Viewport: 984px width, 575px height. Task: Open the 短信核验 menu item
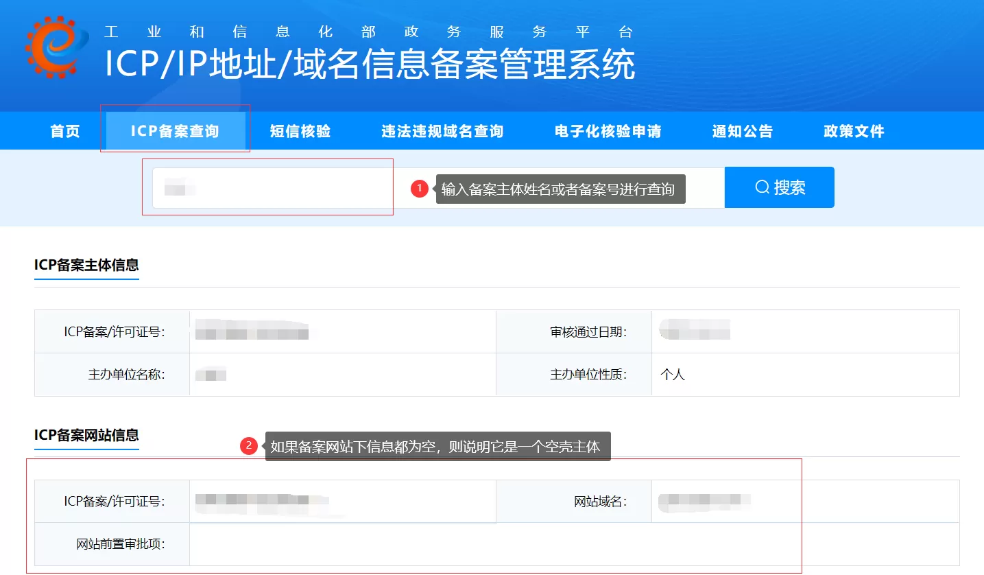[x=300, y=130]
